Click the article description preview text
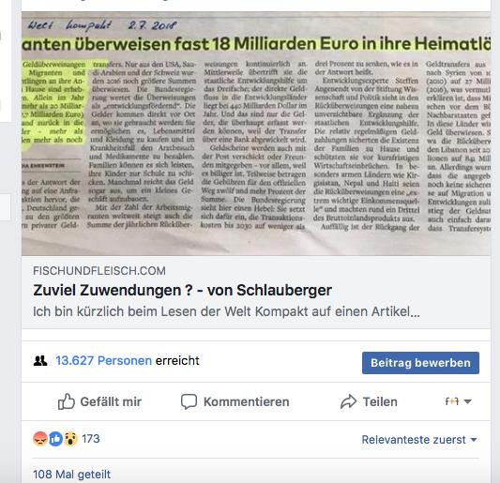Viewport: 500px width, 483px height. 226,311
